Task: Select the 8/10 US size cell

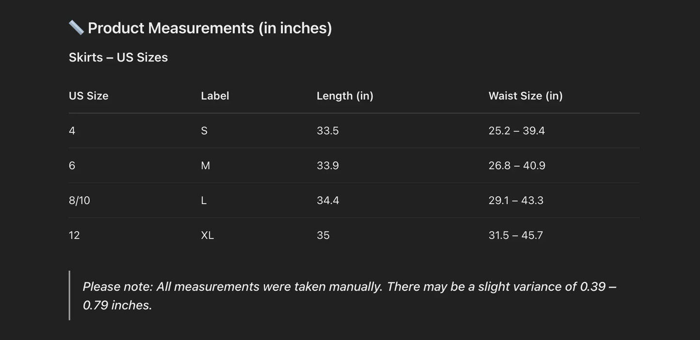Action: point(79,200)
